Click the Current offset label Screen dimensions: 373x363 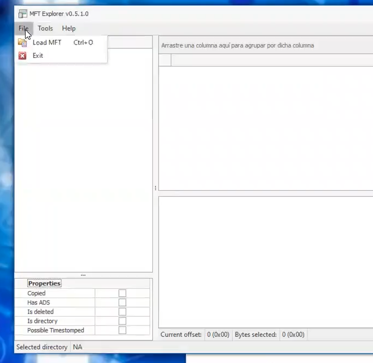tap(181, 335)
